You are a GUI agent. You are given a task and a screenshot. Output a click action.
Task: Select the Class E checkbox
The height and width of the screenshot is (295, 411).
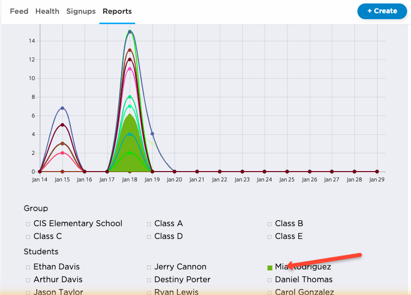[x=269, y=236]
